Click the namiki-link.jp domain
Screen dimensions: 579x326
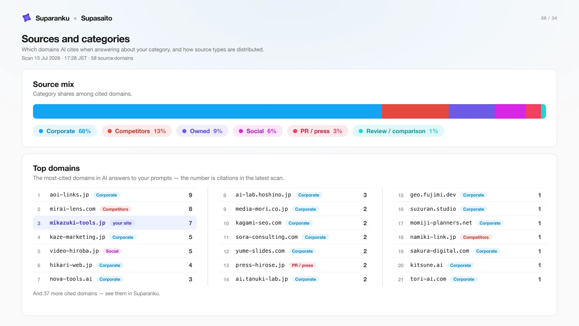(433, 237)
